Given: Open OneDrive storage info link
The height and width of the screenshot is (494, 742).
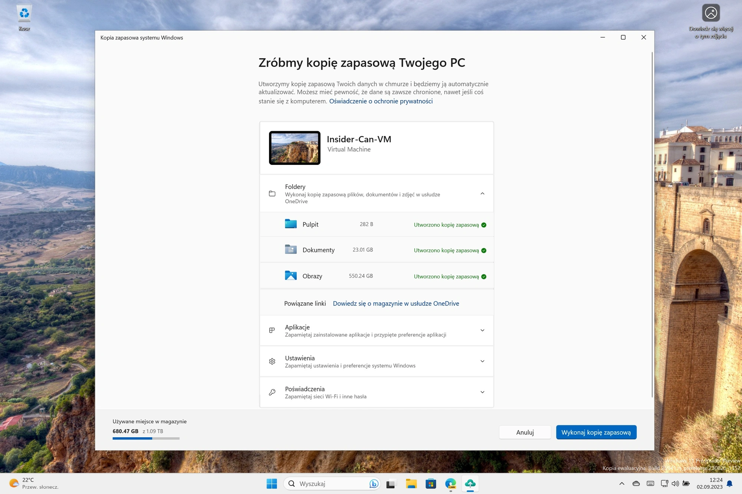Looking at the screenshot, I should [x=396, y=304].
